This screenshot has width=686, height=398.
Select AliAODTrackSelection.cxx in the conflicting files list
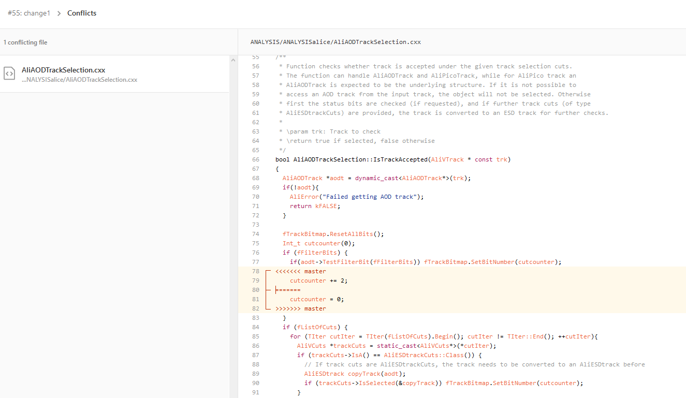pyautogui.click(x=114, y=74)
